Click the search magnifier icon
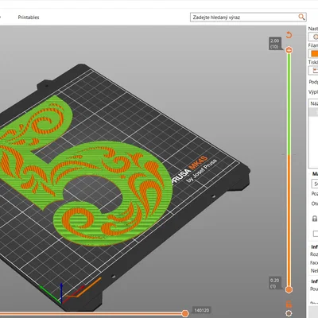 (301, 17)
